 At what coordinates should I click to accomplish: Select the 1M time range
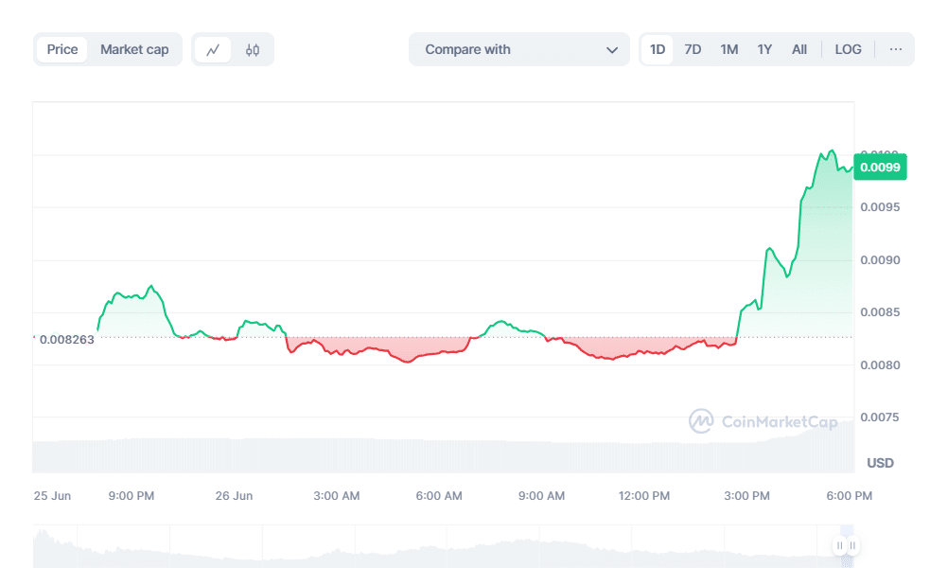(x=728, y=49)
